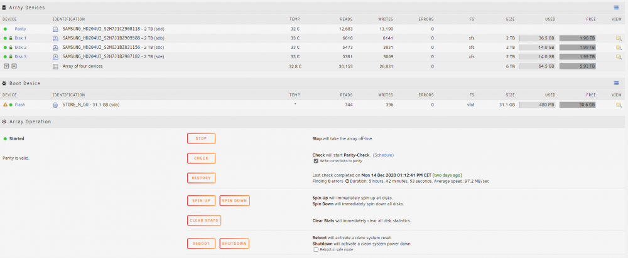Click Disk 2 green status indicator
The height and width of the screenshot is (258, 628).
(5, 48)
